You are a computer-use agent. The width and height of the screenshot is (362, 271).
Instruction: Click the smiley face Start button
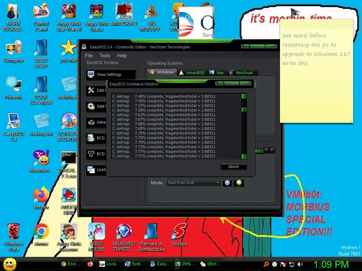[x=10, y=264]
